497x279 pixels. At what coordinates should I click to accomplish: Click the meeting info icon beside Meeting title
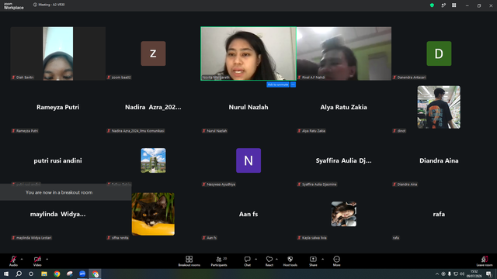[x=35, y=5]
